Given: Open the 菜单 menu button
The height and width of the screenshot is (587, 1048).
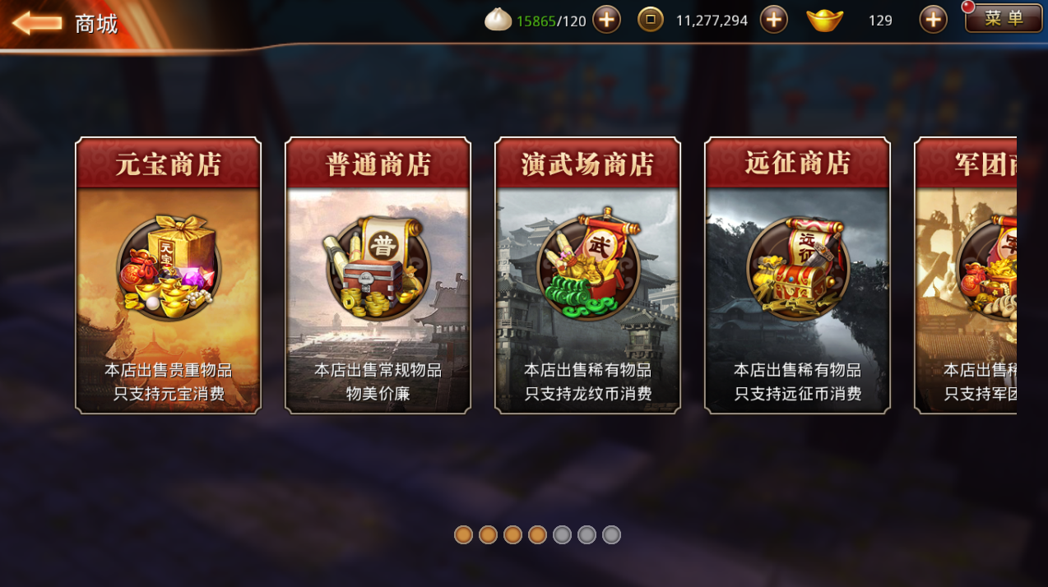Looking at the screenshot, I should (1004, 18).
